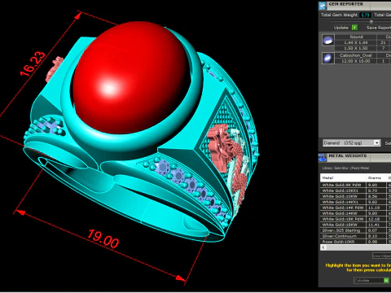Click the Gem Reporter panel icon
391x293 pixels.
click(323, 6)
